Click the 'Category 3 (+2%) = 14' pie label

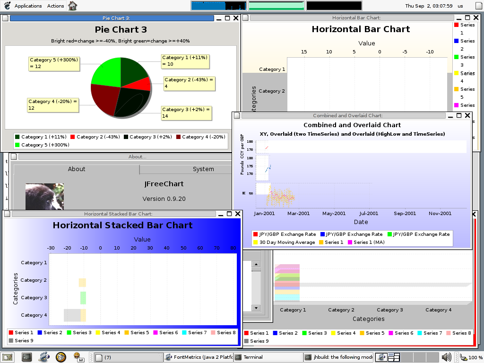click(186, 113)
